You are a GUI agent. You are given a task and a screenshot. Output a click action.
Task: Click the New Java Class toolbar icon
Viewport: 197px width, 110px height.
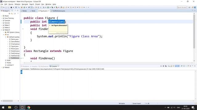click(x=24, y=7)
